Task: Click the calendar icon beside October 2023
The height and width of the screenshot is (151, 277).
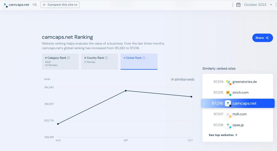Action: 238,5
